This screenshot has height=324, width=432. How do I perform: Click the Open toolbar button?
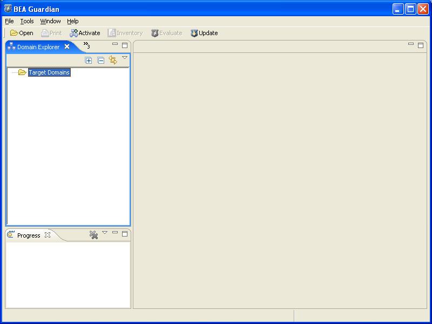pyautogui.click(x=22, y=33)
